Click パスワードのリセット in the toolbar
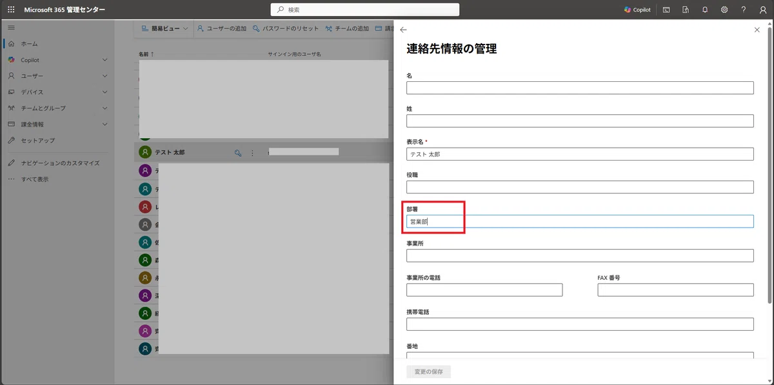774x385 pixels. [286, 29]
